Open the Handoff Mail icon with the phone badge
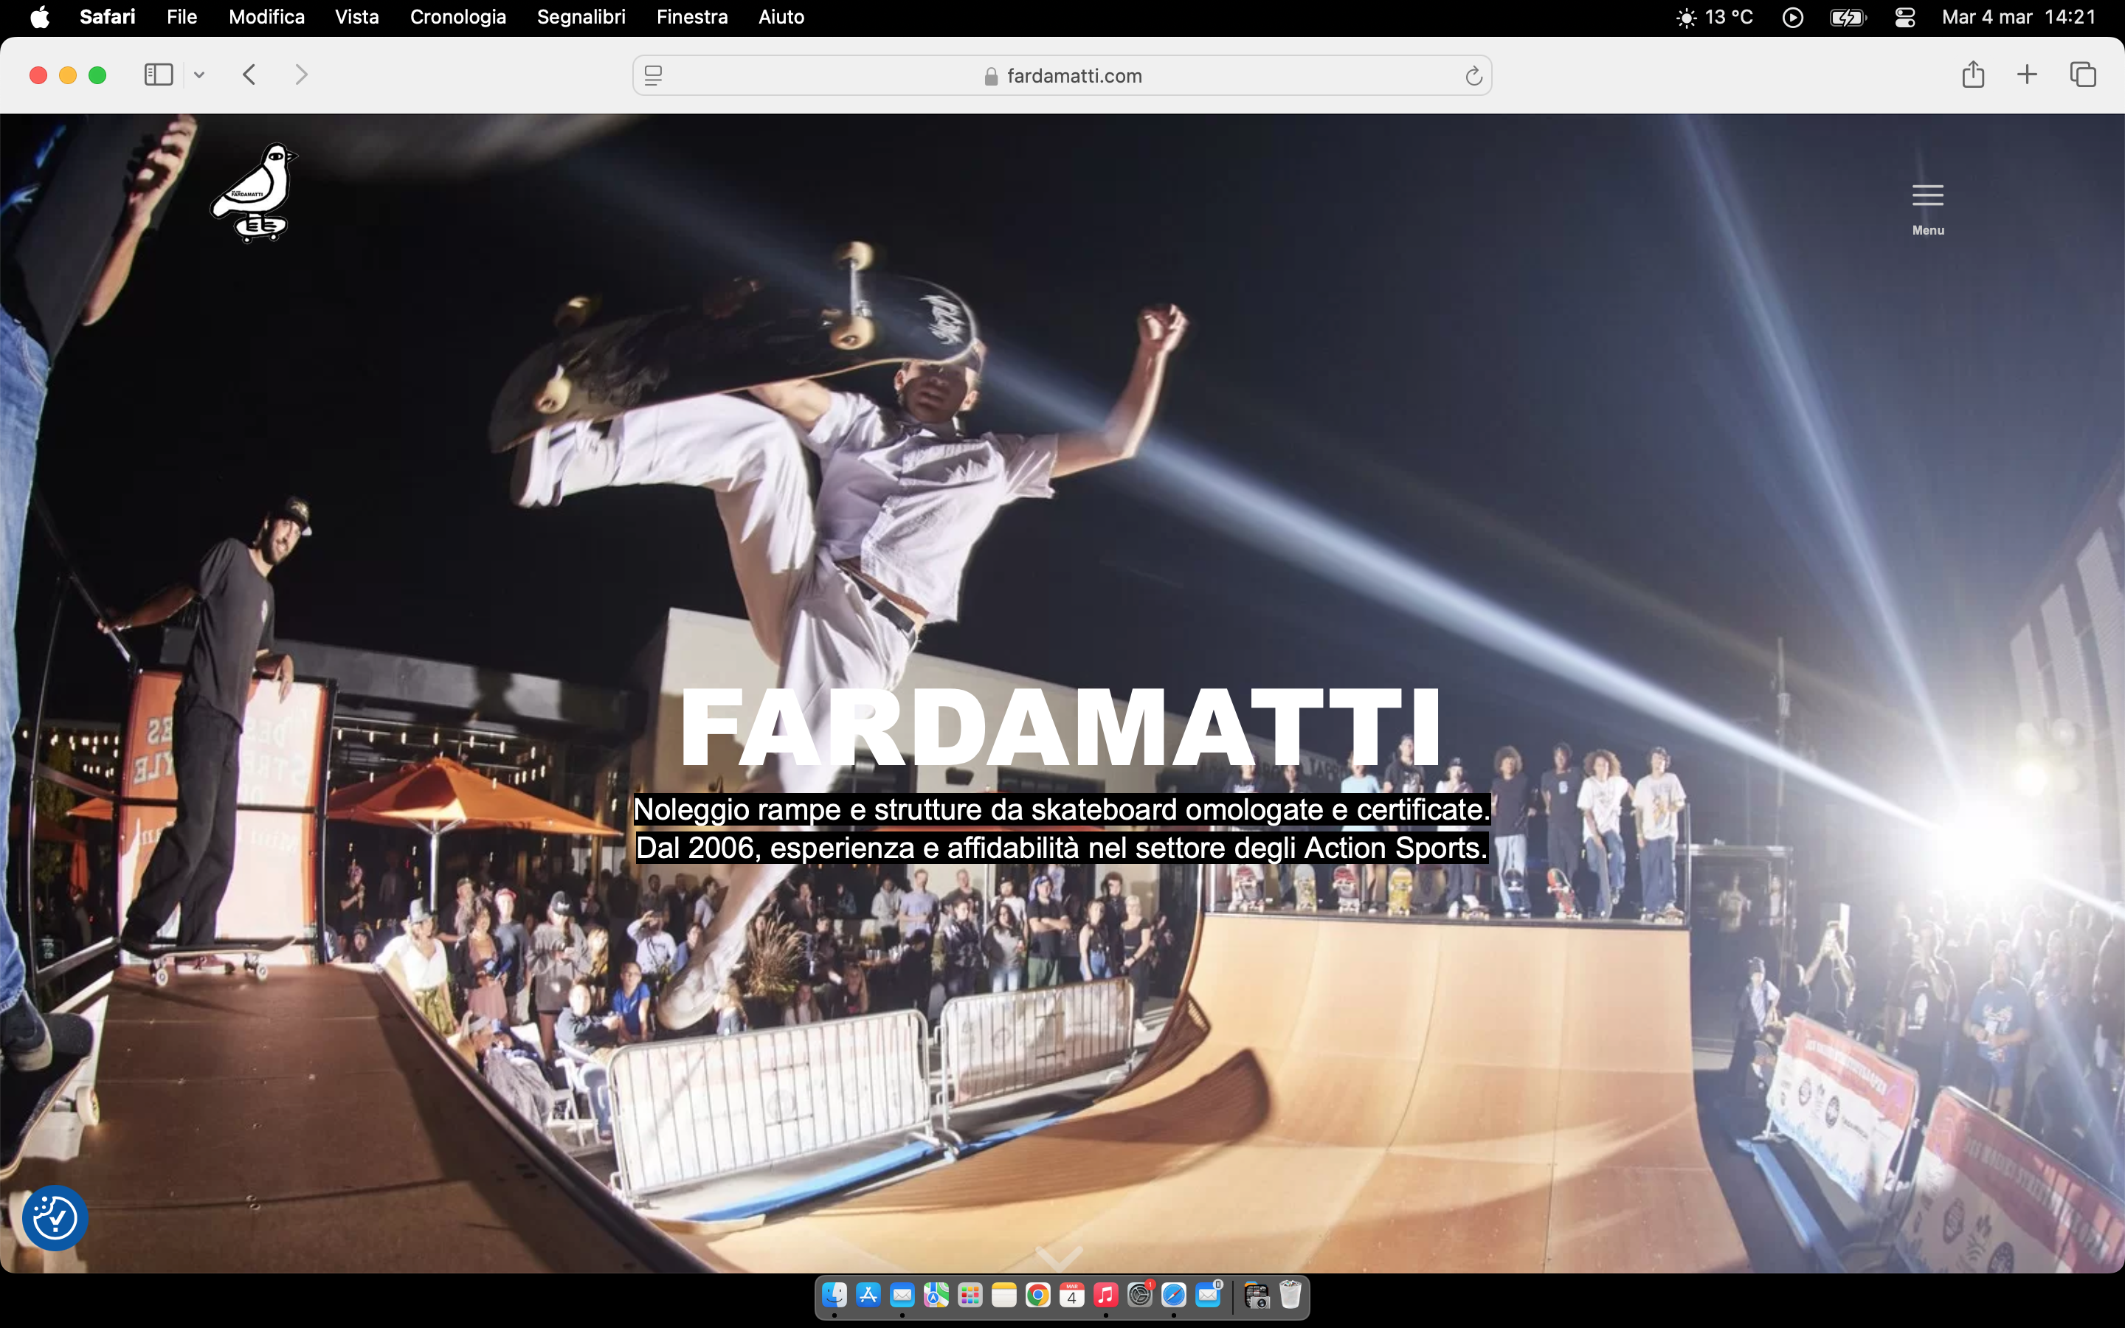This screenshot has height=1328, width=2125. (1209, 1295)
